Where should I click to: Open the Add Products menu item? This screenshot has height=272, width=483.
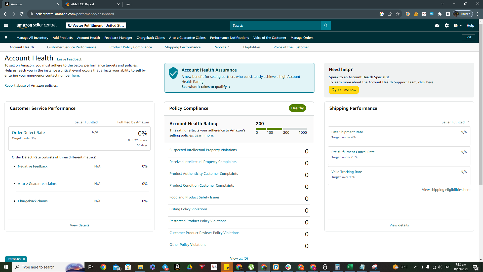tap(63, 38)
